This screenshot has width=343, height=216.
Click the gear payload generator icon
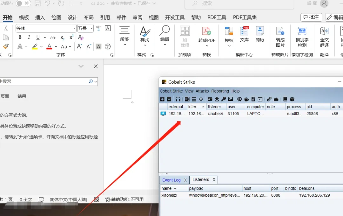pos(239,99)
